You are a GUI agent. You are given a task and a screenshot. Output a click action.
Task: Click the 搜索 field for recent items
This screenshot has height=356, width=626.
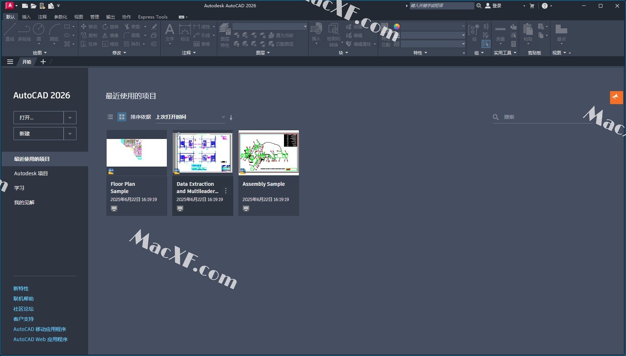(x=542, y=117)
